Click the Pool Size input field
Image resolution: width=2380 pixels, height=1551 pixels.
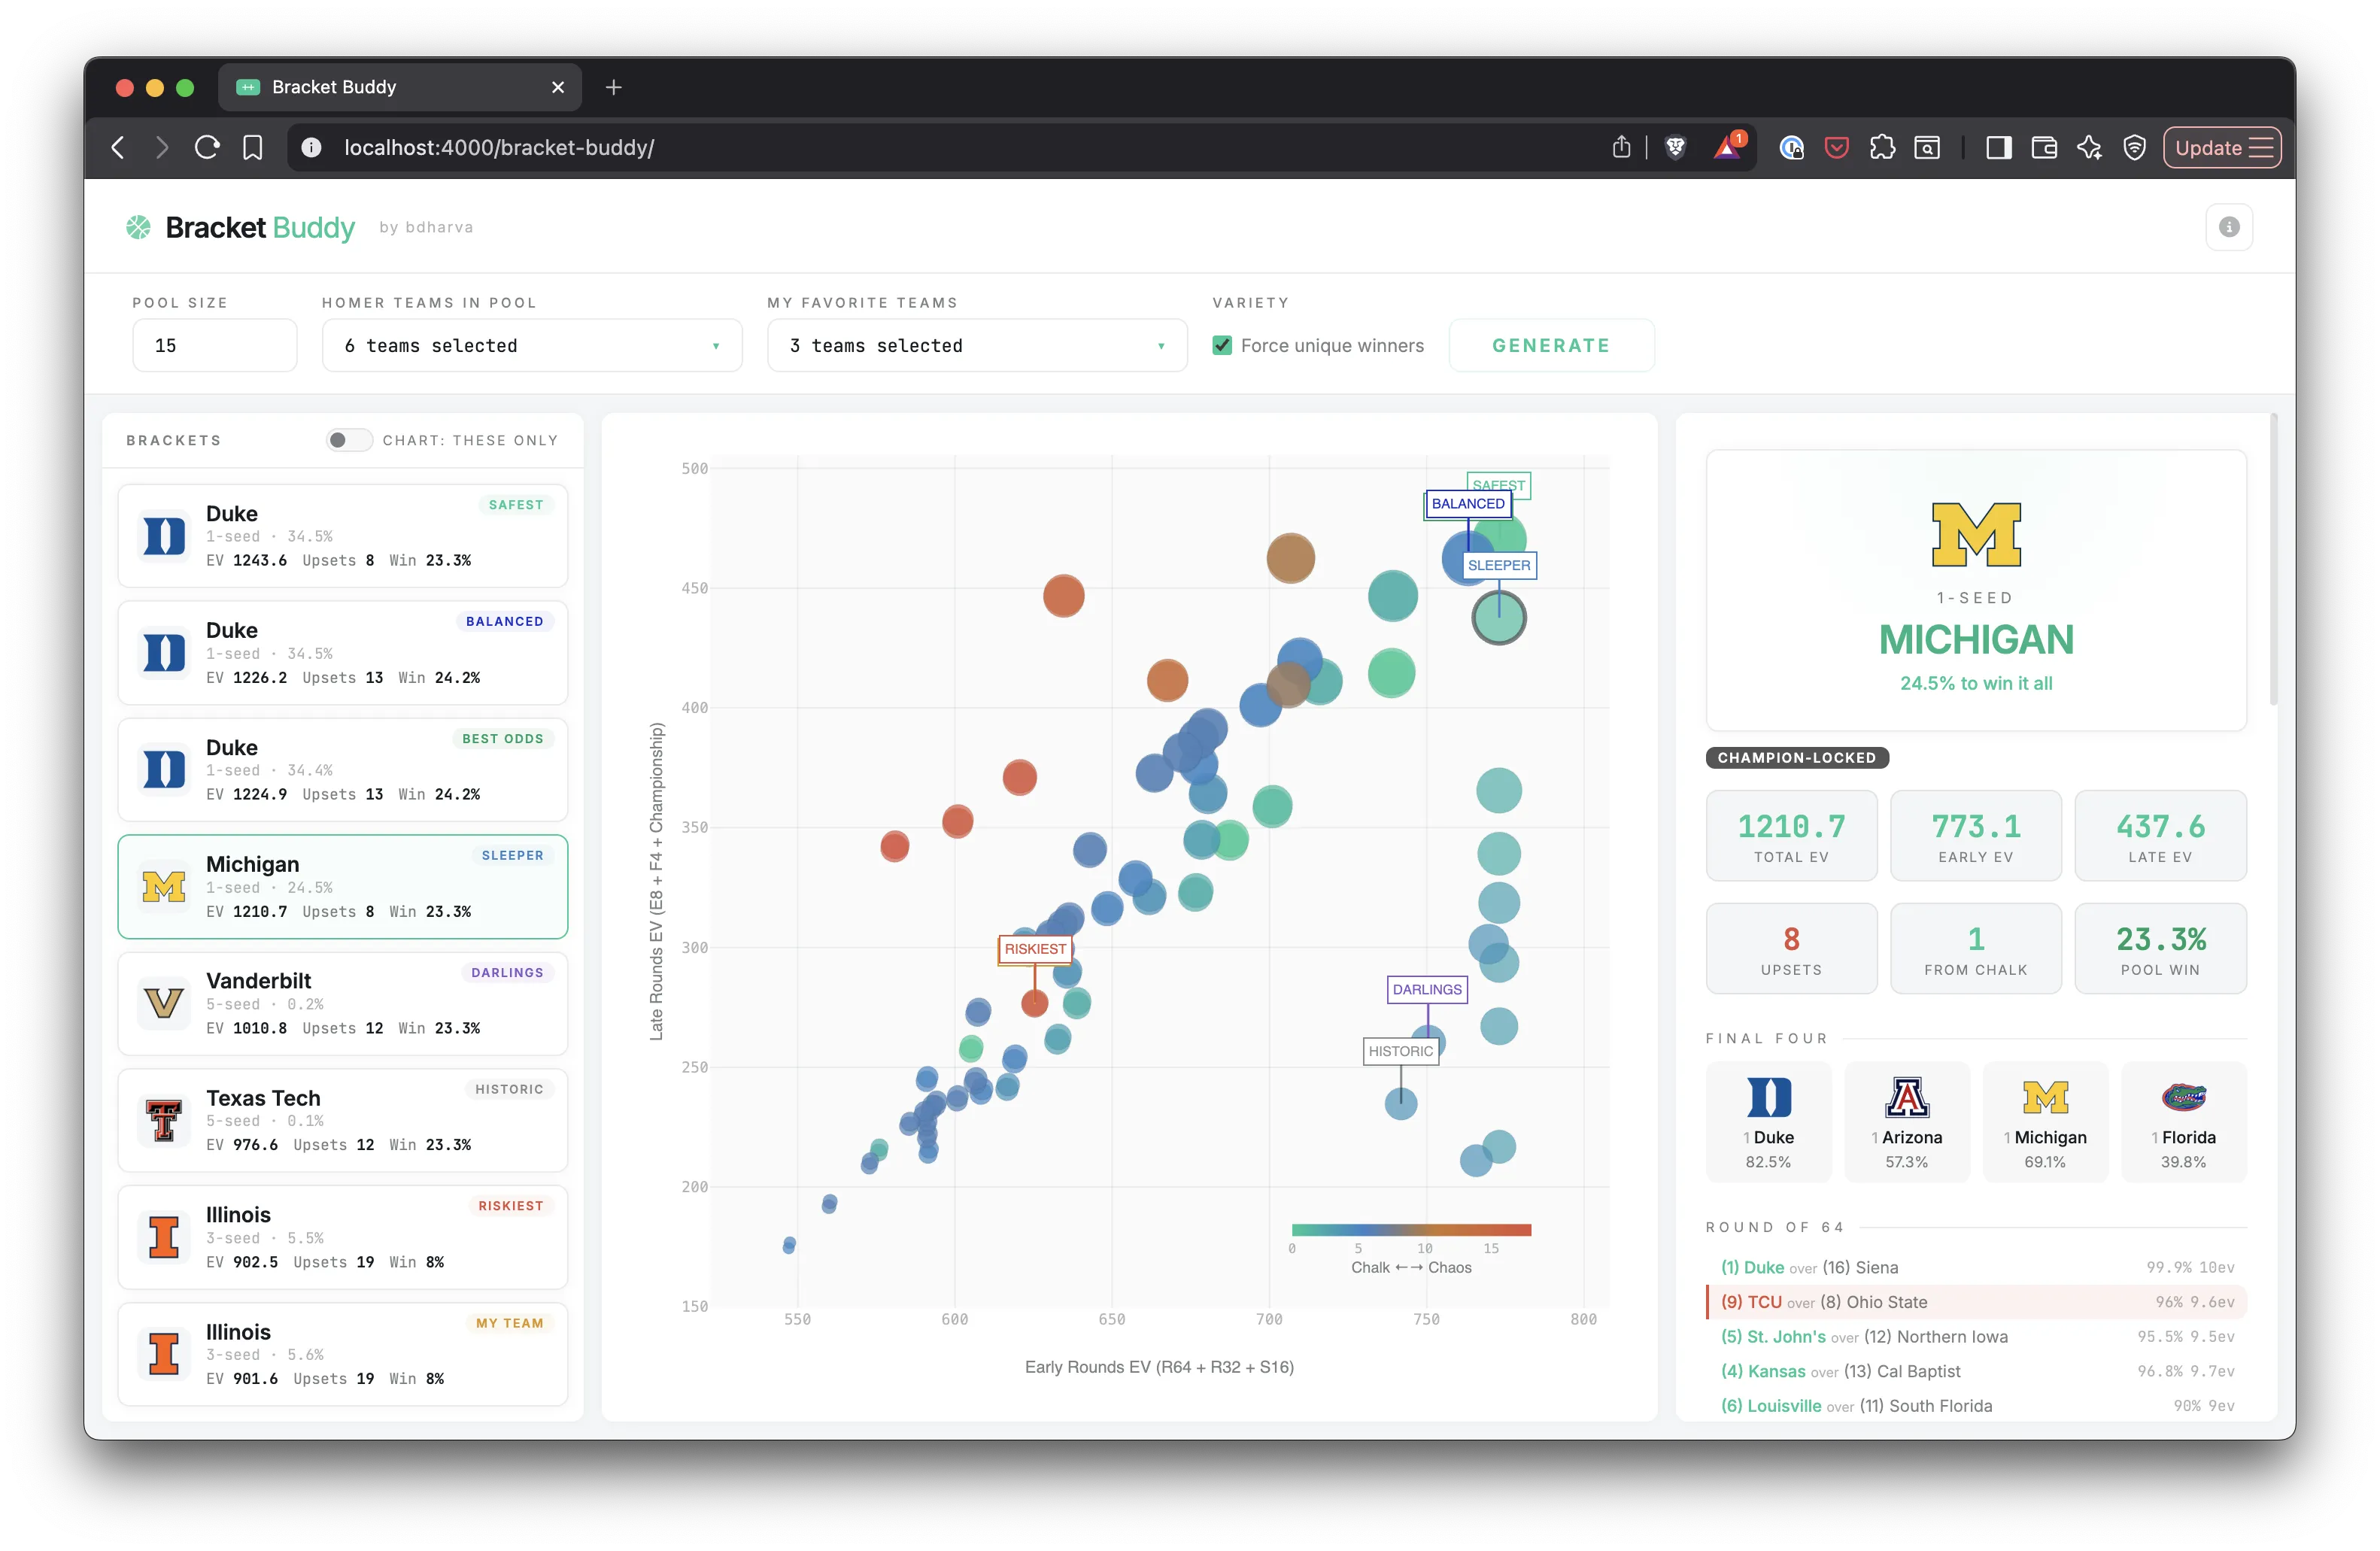214,346
